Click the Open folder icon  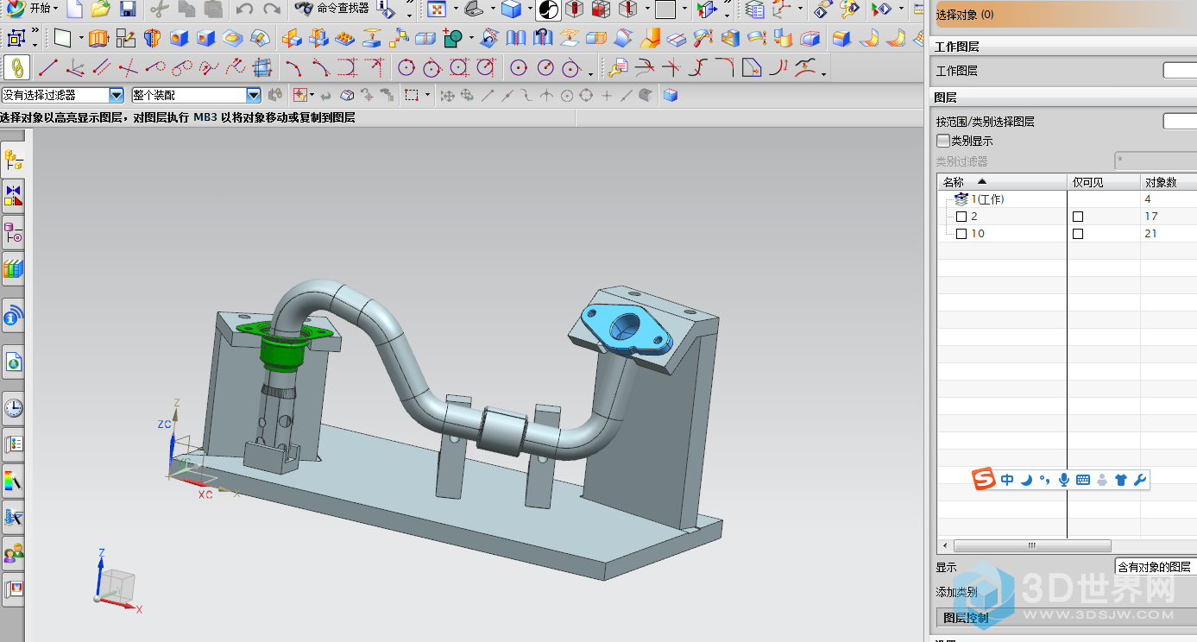point(100,9)
